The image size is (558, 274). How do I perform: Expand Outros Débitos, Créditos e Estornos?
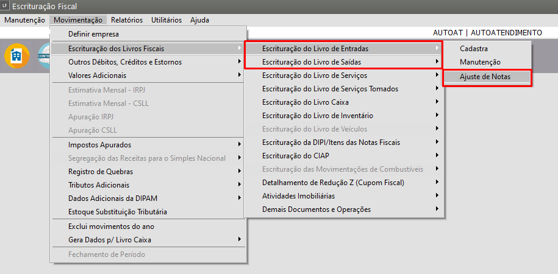125,61
